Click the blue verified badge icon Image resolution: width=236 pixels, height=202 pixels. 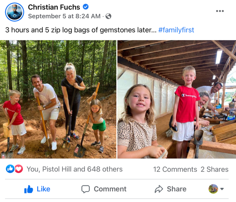pyautogui.click(x=85, y=7)
